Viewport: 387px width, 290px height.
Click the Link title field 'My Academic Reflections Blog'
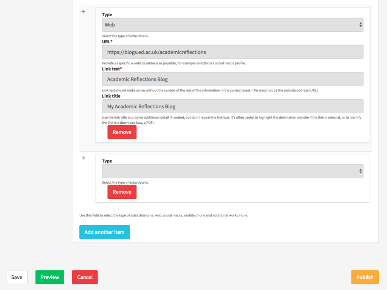(232, 106)
